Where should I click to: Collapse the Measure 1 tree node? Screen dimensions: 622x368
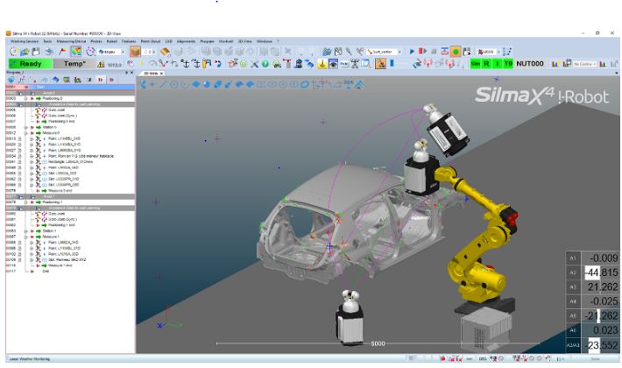26,237
